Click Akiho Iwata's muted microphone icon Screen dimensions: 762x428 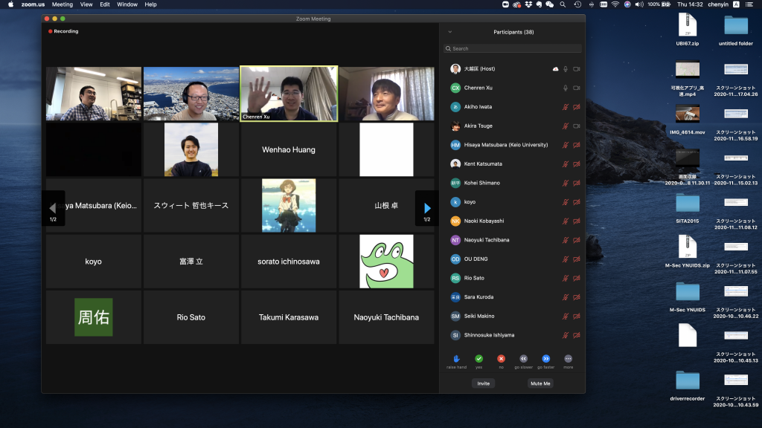point(566,107)
